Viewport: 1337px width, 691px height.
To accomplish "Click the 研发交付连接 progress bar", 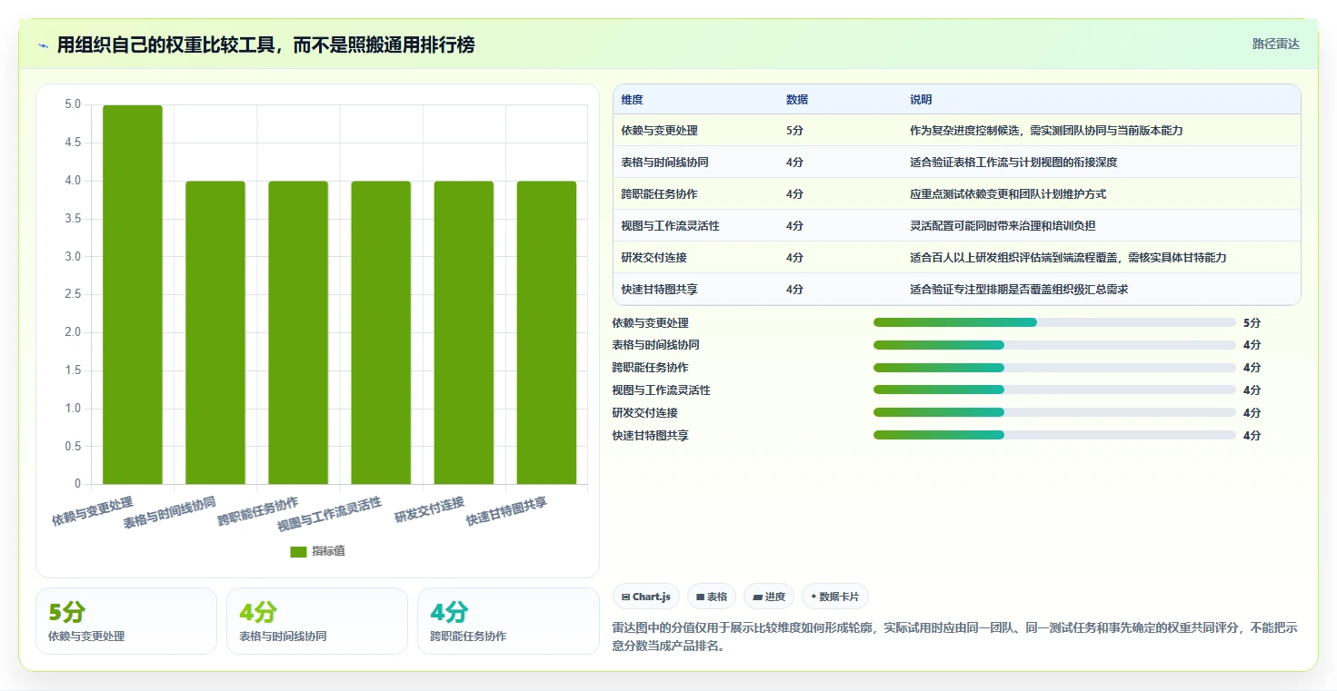I will pyautogui.click(x=1054, y=412).
